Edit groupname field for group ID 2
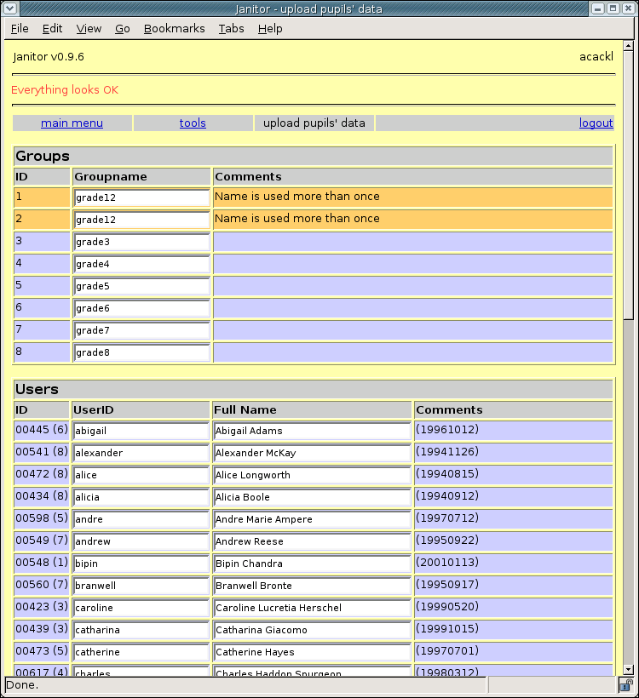 pyautogui.click(x=141, y=220)
